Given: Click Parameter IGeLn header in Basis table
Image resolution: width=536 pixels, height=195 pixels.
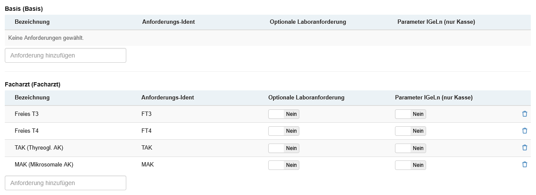Looking at the screenshot, I should point(436,22).
